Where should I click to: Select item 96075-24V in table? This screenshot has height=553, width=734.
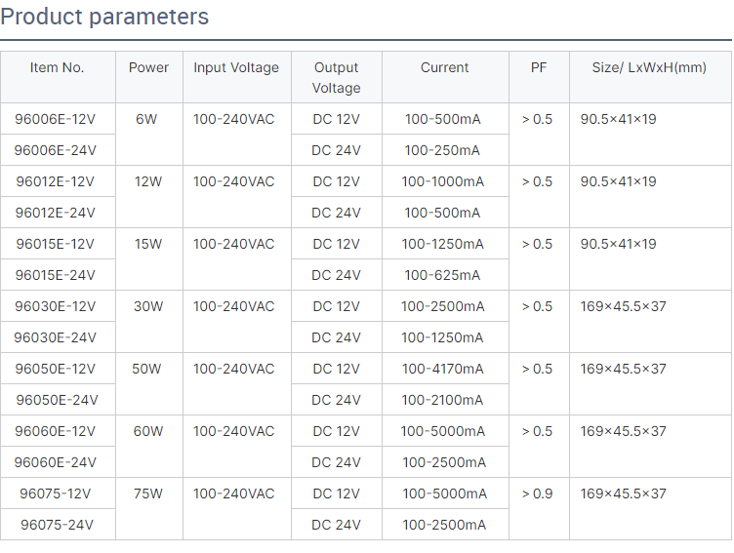point(57,525)
